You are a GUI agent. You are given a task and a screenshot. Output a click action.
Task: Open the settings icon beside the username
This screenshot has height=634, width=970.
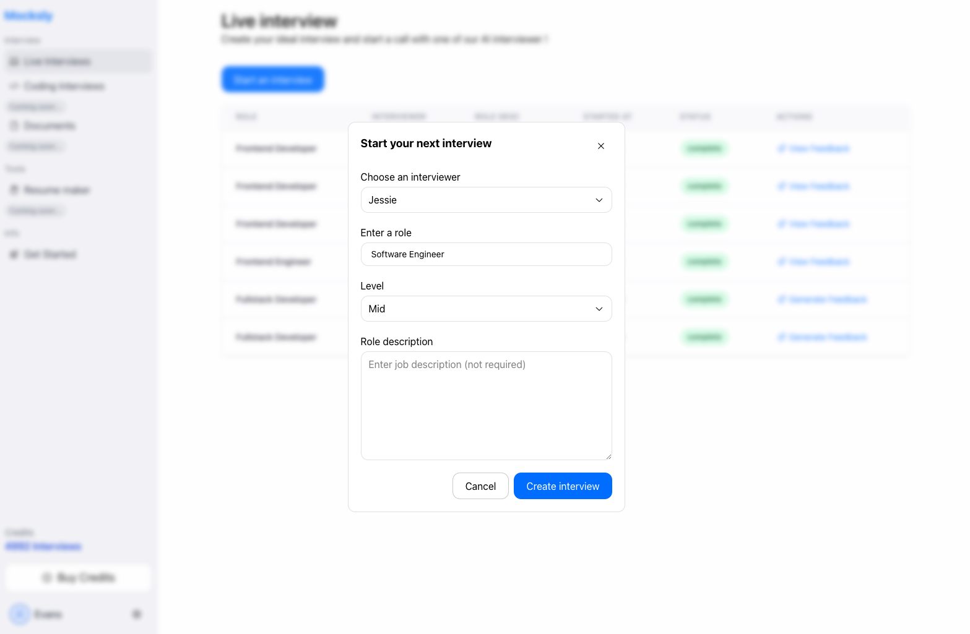click(137, 614)
